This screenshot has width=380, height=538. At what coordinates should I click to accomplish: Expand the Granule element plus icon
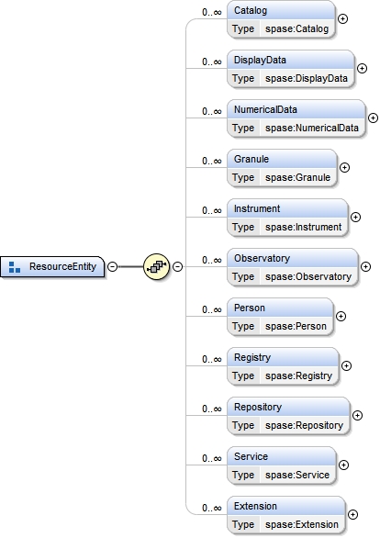pos(345,167)
